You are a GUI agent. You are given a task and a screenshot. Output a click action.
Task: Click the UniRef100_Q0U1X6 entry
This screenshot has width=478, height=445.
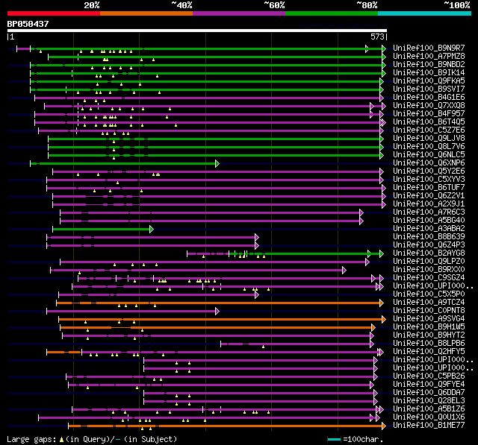[429, 417]
